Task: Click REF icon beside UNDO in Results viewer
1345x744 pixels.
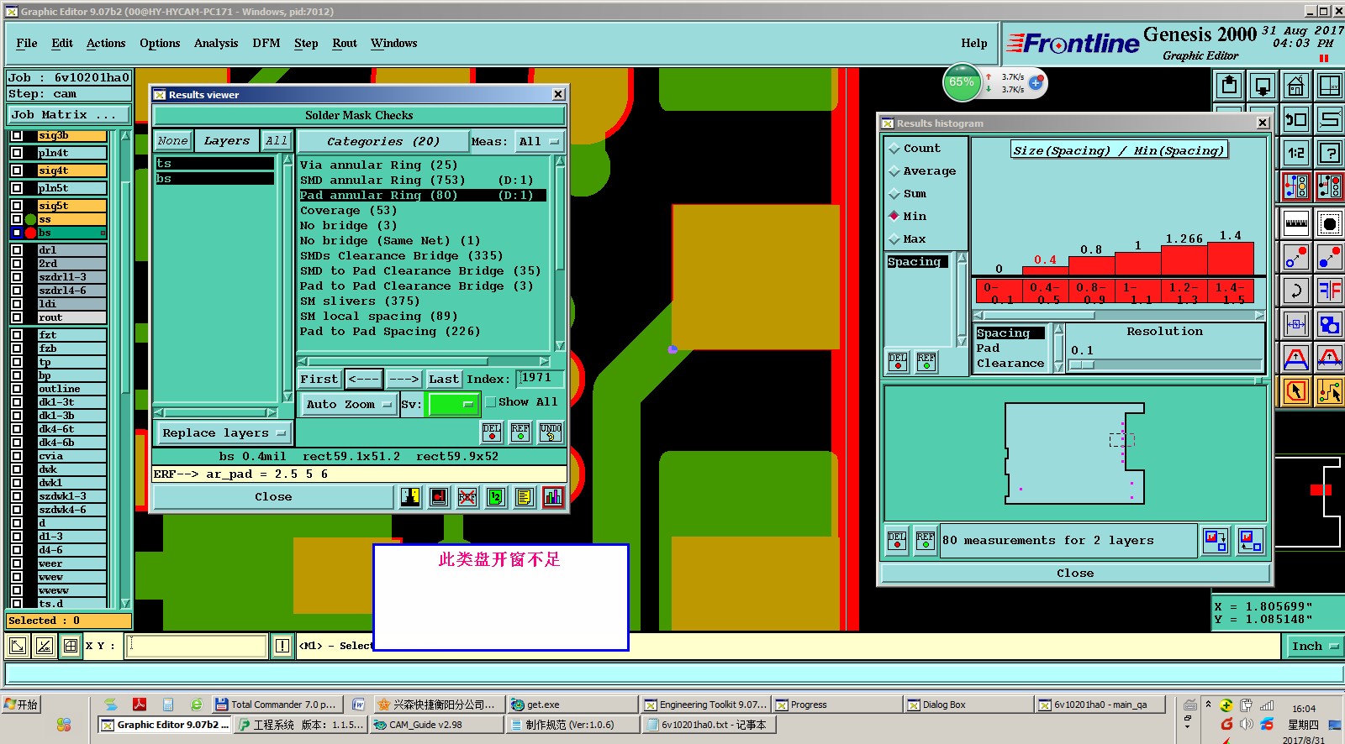Action: pos(520,432)
